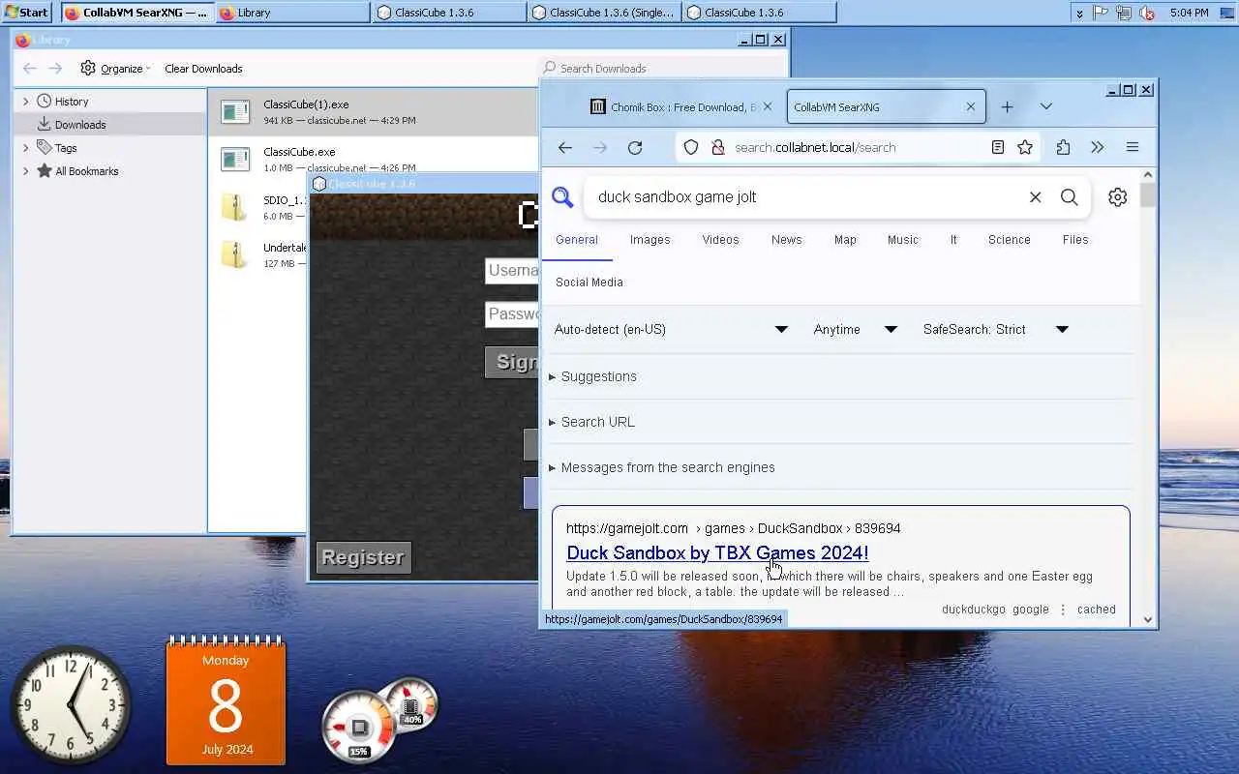Select the News search category
Viewport: 1239px width, 774px height.
(x=786, y=240)
